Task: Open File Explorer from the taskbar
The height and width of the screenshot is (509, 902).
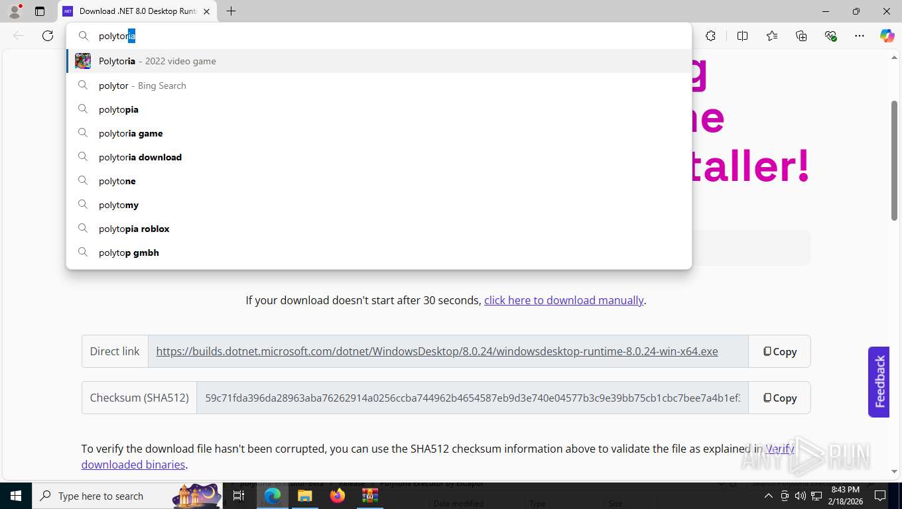Action: click(x=304, y=496)
